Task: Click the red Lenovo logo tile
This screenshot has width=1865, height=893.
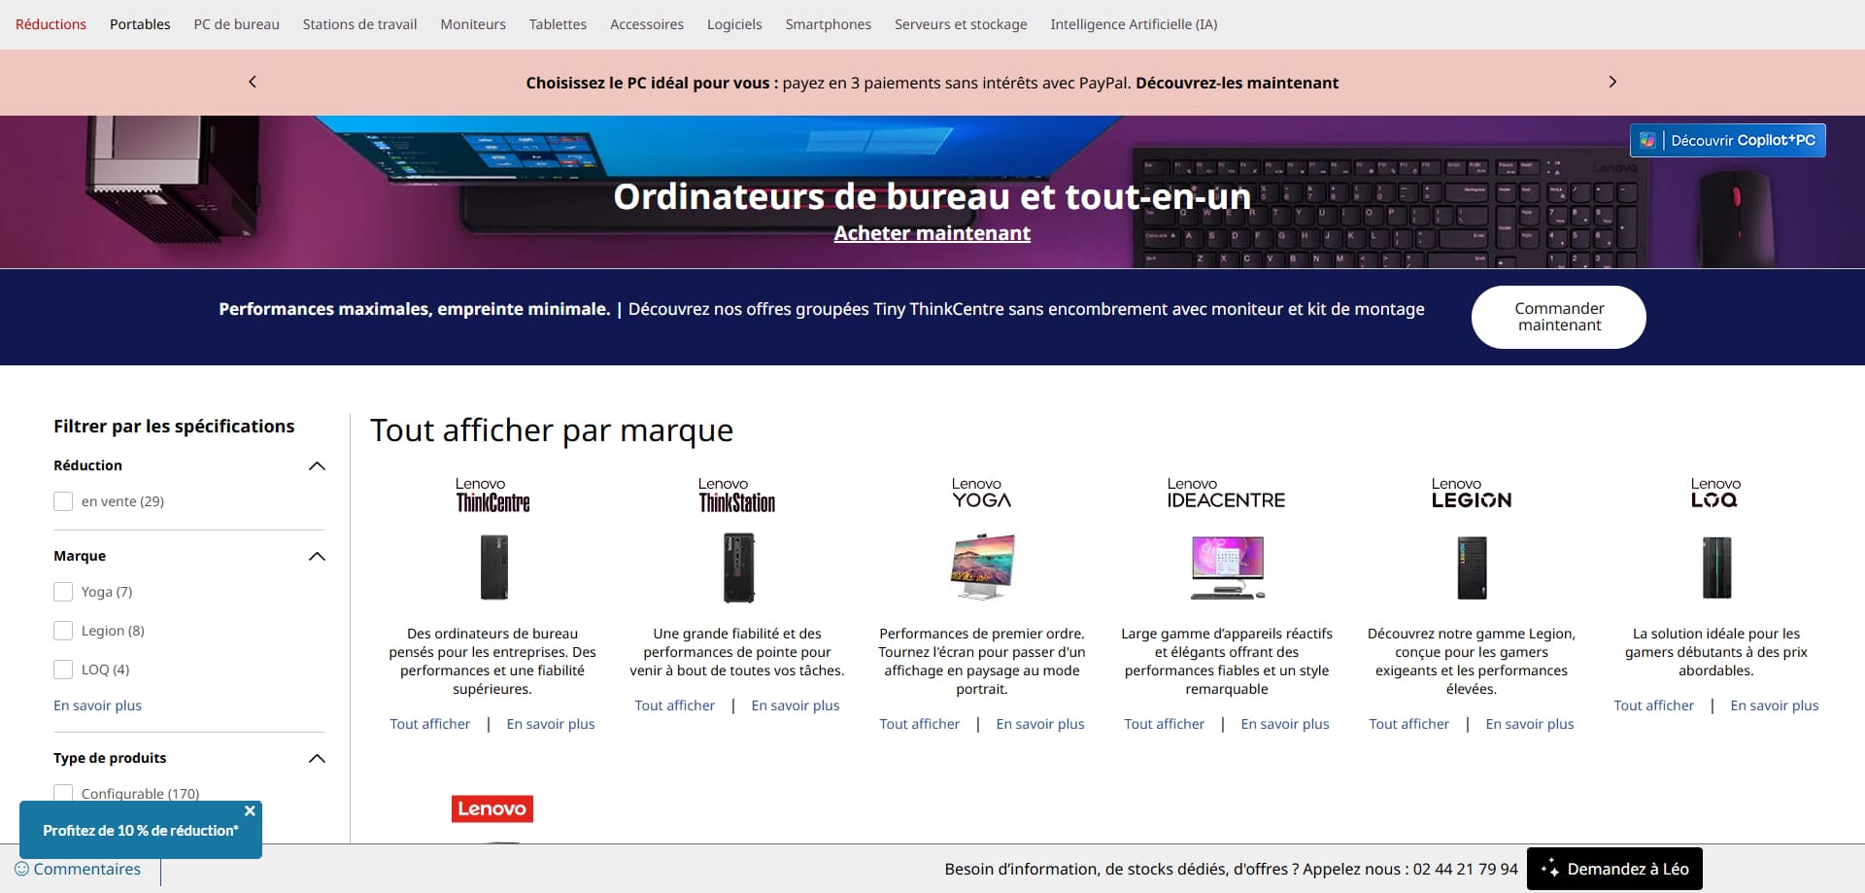Action: [x=492, y=808]
